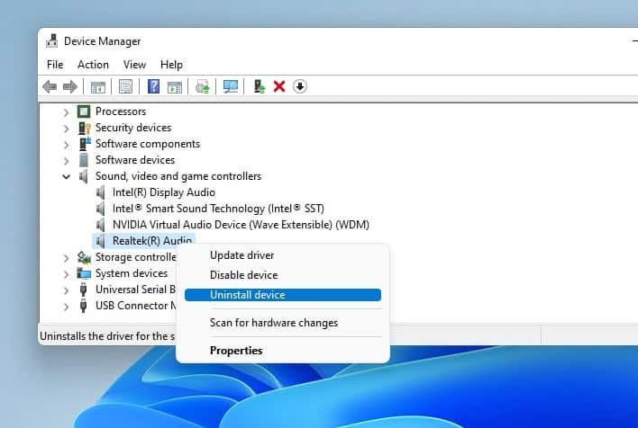Click Scan for hardware changes monitor icon
The width and height of the screenshot is (638, 428).
[231, 86]
